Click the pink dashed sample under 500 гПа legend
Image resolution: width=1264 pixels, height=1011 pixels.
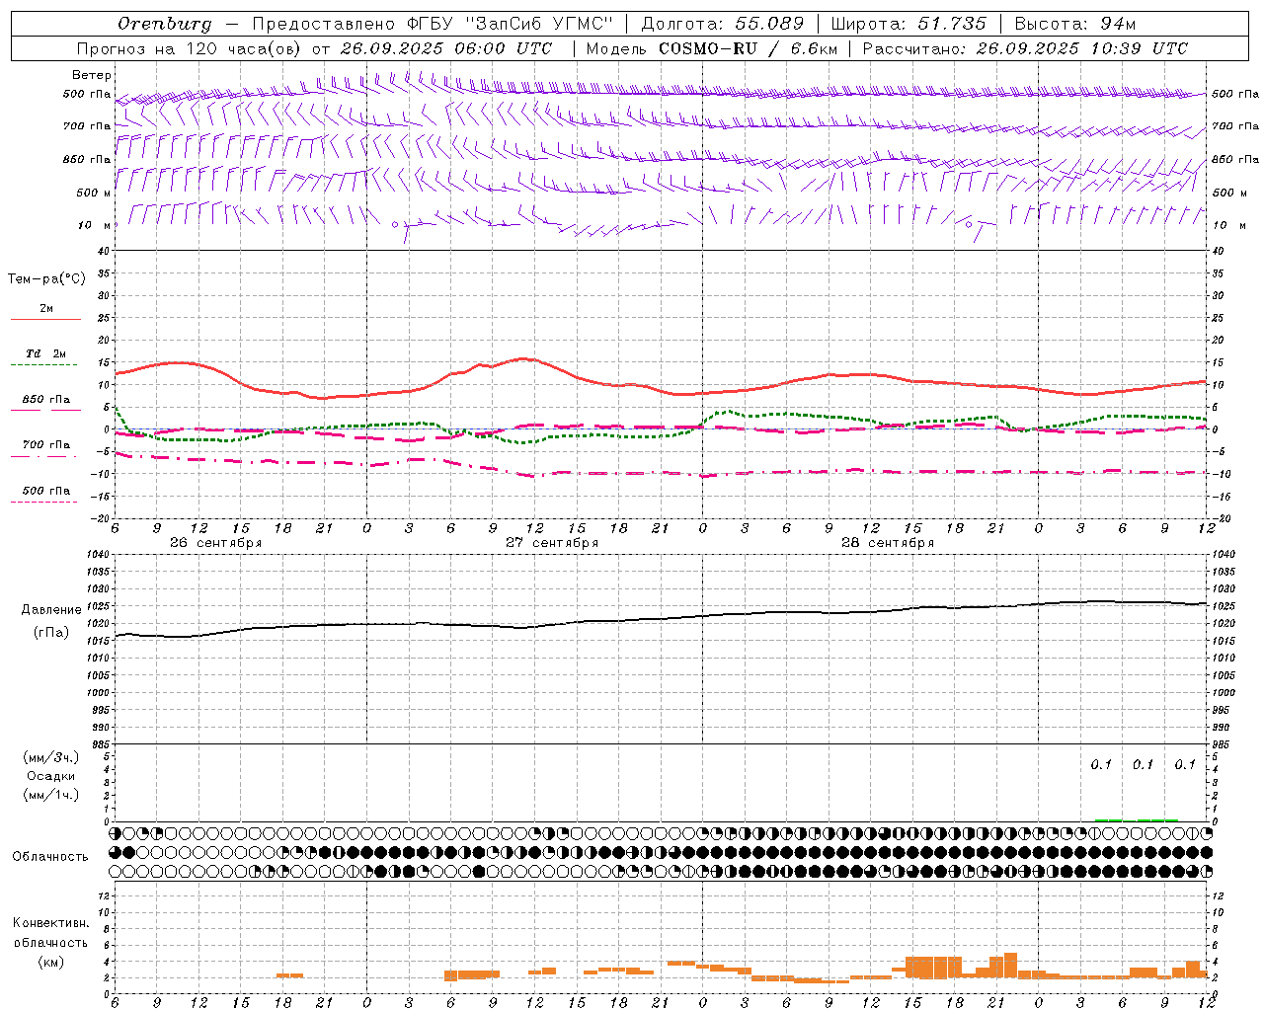[x=45, y=502]
